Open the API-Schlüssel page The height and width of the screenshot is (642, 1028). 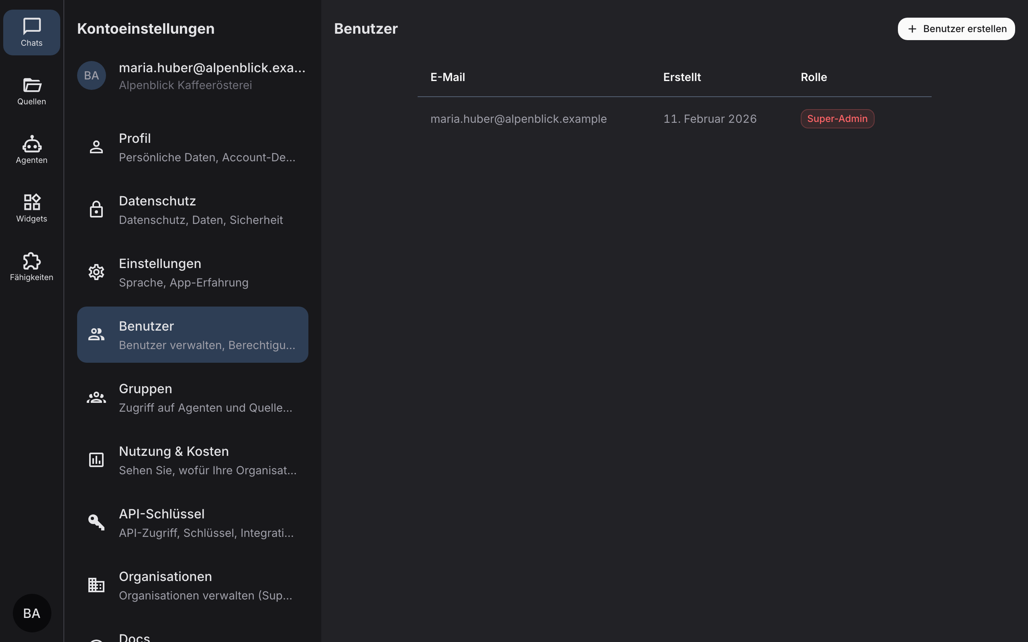(192, 522)
